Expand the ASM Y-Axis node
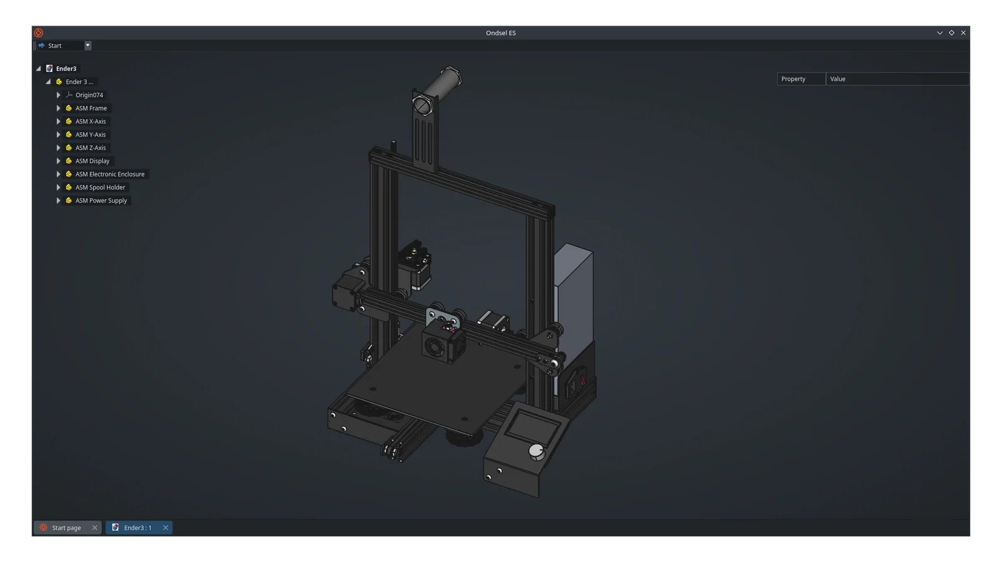 pos(58,135)
